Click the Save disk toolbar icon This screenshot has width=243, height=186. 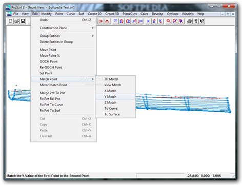(23, 21)
